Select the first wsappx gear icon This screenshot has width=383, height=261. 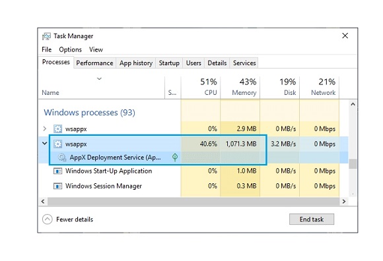(57, 129)
